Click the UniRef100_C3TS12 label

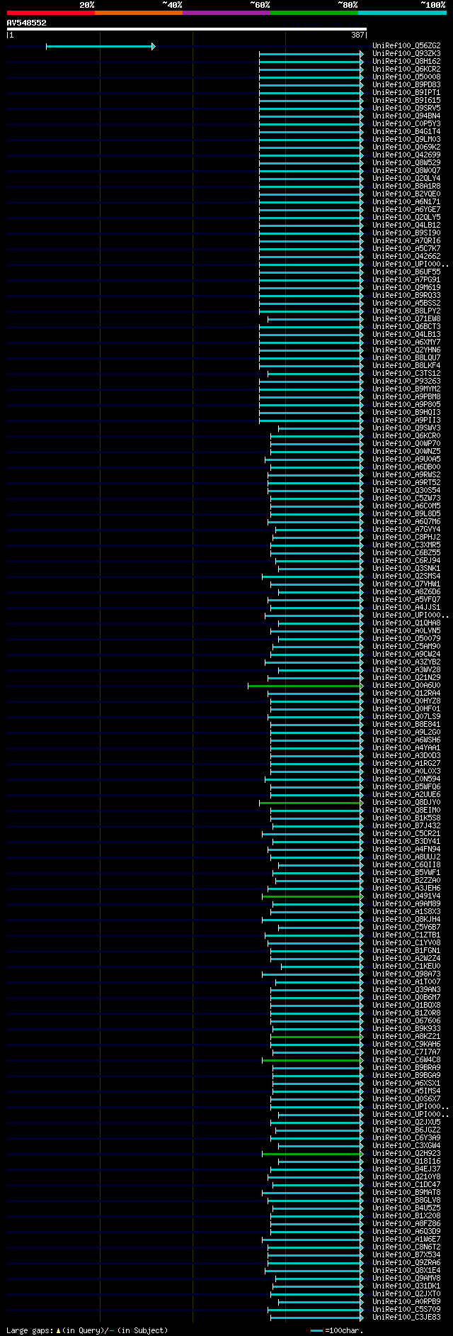coord(406,374)
